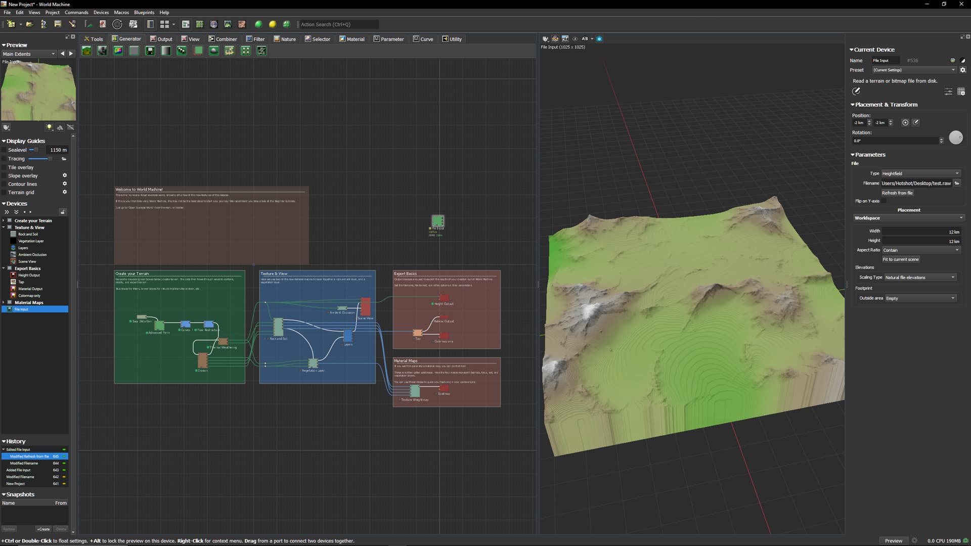Click the Devices list lock icon
The width and height of the screenshot is (971, 546).
click(x=63, y=212)
